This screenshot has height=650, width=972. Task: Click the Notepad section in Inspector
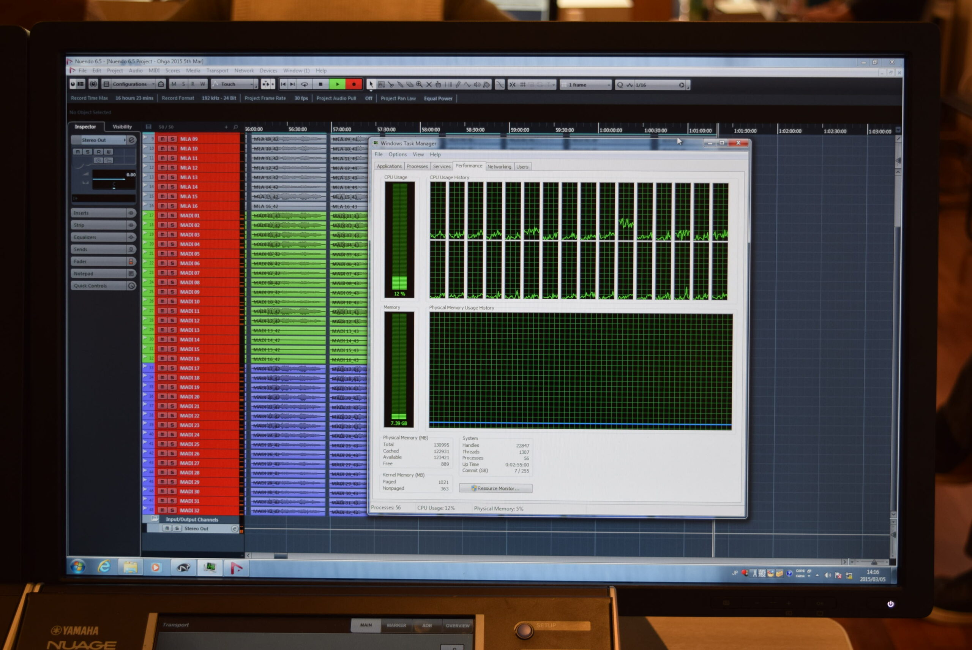click(103, 274)
